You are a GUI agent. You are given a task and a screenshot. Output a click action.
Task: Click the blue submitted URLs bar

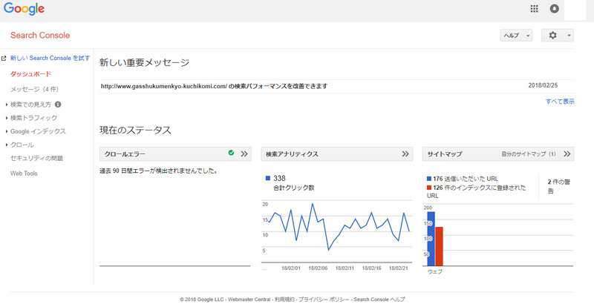coord(431,239)
